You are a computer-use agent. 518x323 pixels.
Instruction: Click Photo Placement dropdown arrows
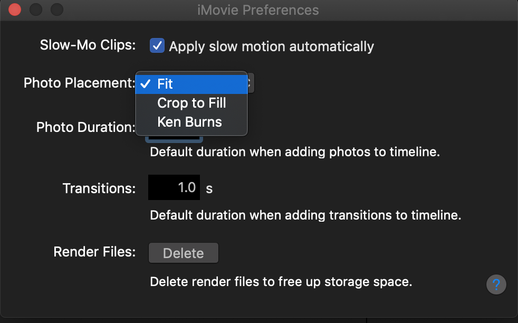coord(251,82)
